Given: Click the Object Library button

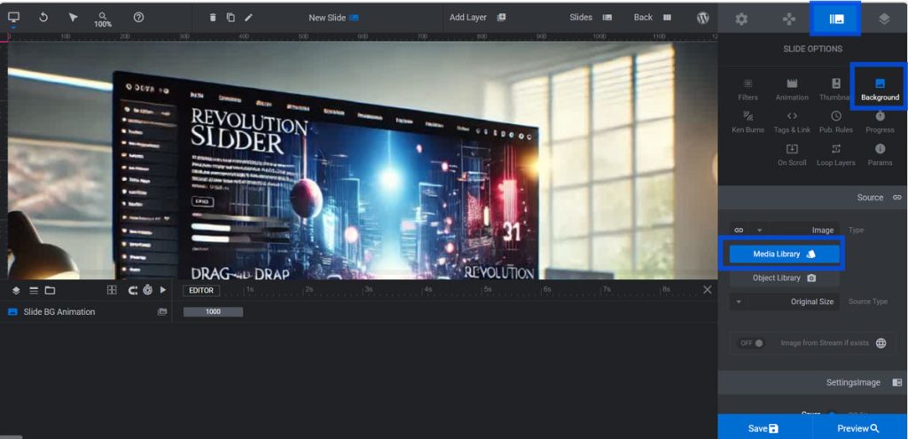Looking at the screenshot, I should coord(784,278).
